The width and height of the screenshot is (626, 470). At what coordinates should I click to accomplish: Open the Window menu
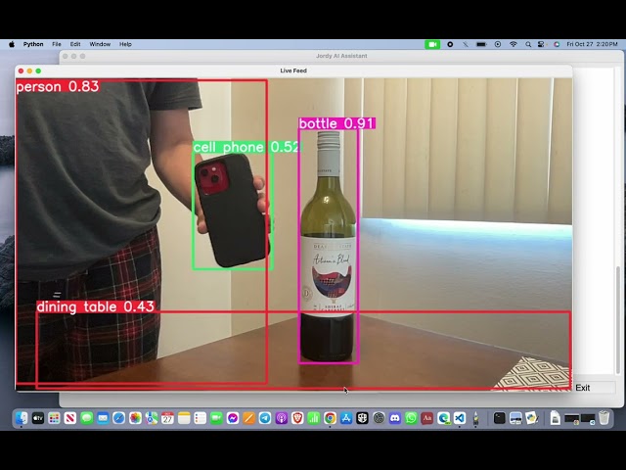coord(100,44)
